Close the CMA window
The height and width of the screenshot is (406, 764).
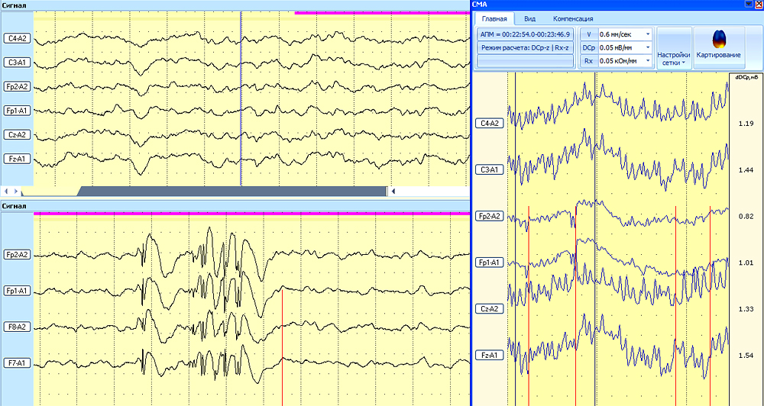tap(758, 4)
